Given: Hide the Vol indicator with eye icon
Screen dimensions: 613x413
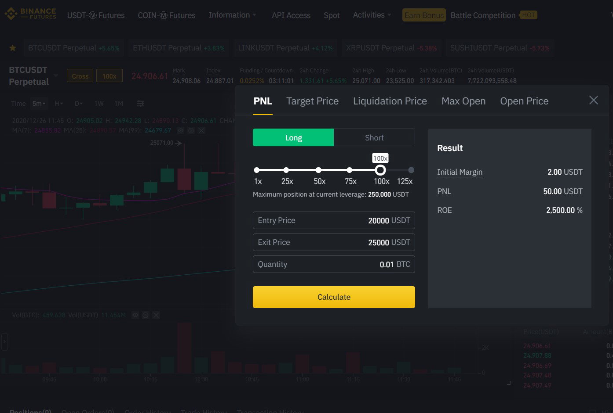Looking at the screenshot, I should (x=135, y=315).
